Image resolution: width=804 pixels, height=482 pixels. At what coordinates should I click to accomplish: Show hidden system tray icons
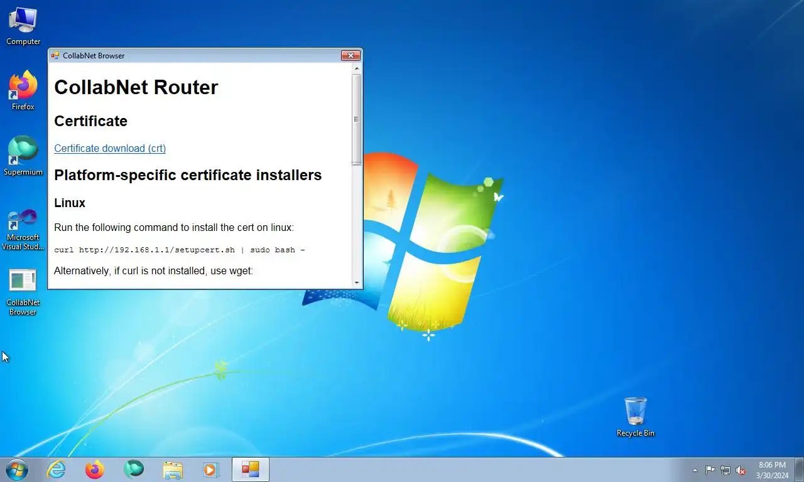(695, 470)
